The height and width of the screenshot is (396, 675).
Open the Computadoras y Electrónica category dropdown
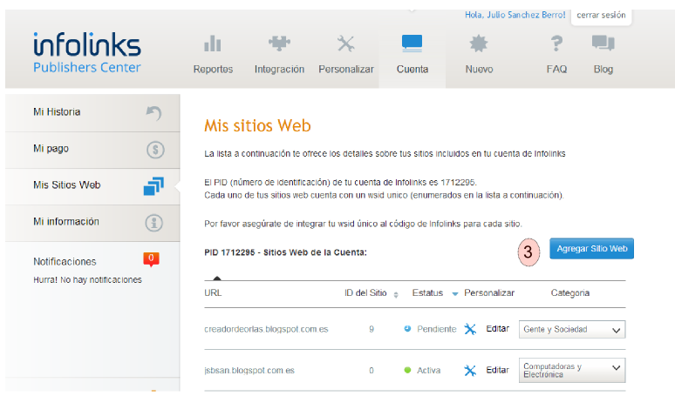pos(572,370)
